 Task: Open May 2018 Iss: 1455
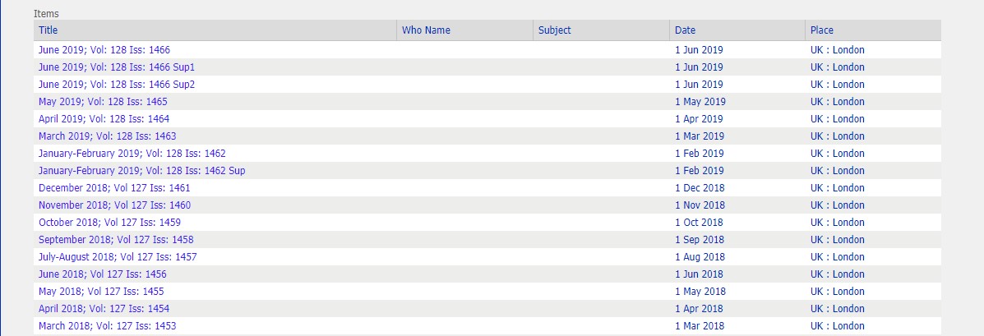click(x=102, y=292)
